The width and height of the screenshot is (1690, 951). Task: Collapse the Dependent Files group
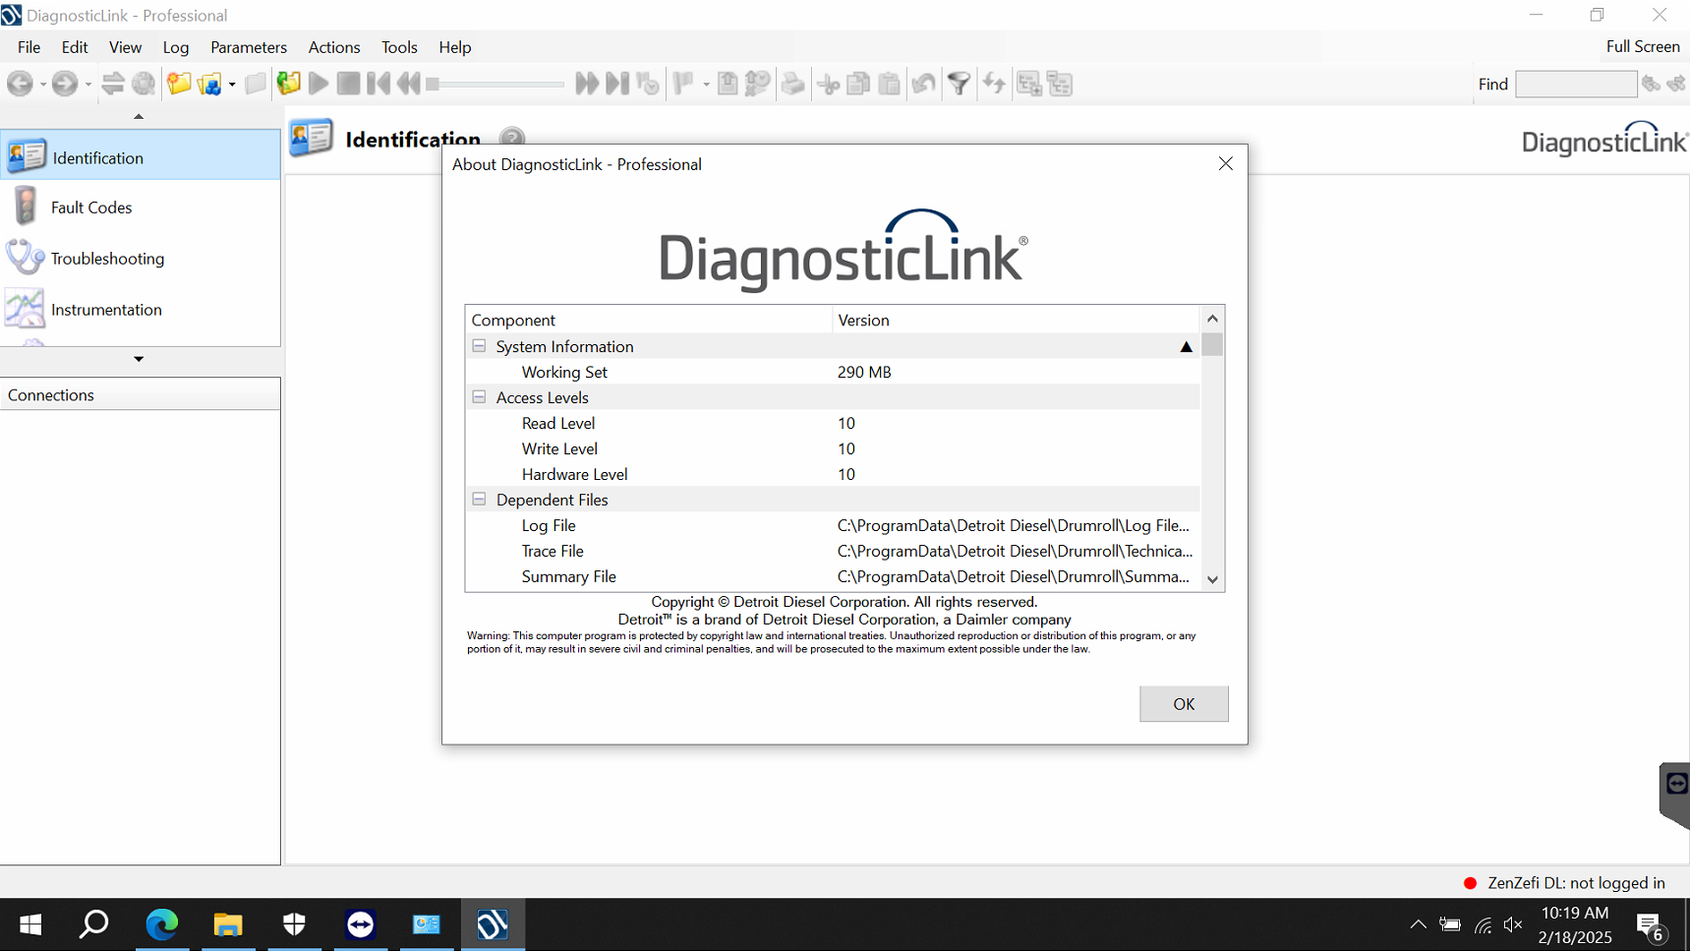(x=479, y=500)
